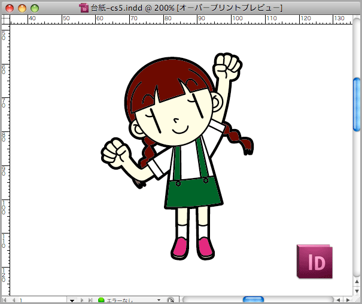This screenshot has height=304, width=362.
Task: Click the horizontal scrollbar right arrow
Action: pyautogui.click(x=348, y=300)
